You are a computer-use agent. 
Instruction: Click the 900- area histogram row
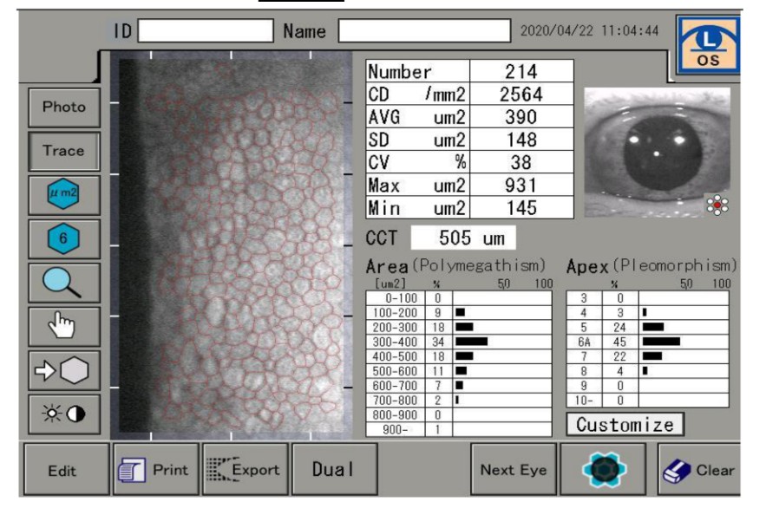pos(459,429)
